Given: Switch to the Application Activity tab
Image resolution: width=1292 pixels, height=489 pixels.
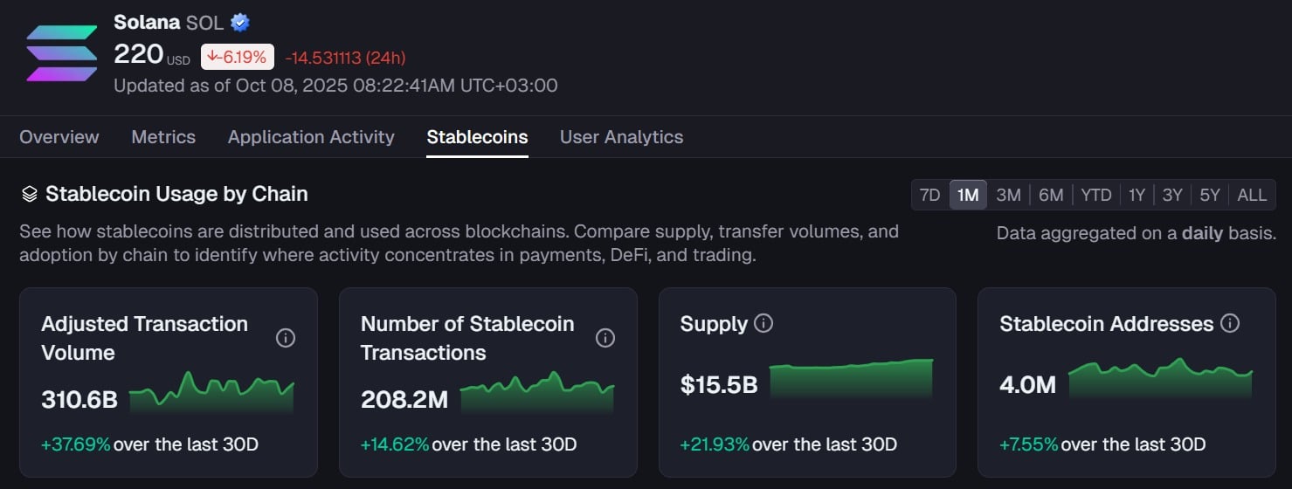Looking at the screenshot, I should [x=311, y=137].
